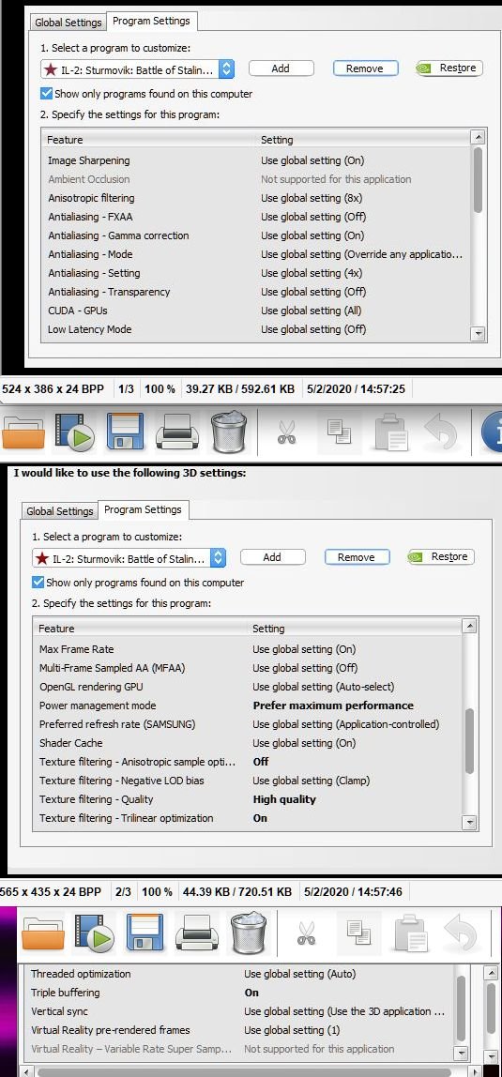Click the Restore button in middle panel

(x=441, y=557)
